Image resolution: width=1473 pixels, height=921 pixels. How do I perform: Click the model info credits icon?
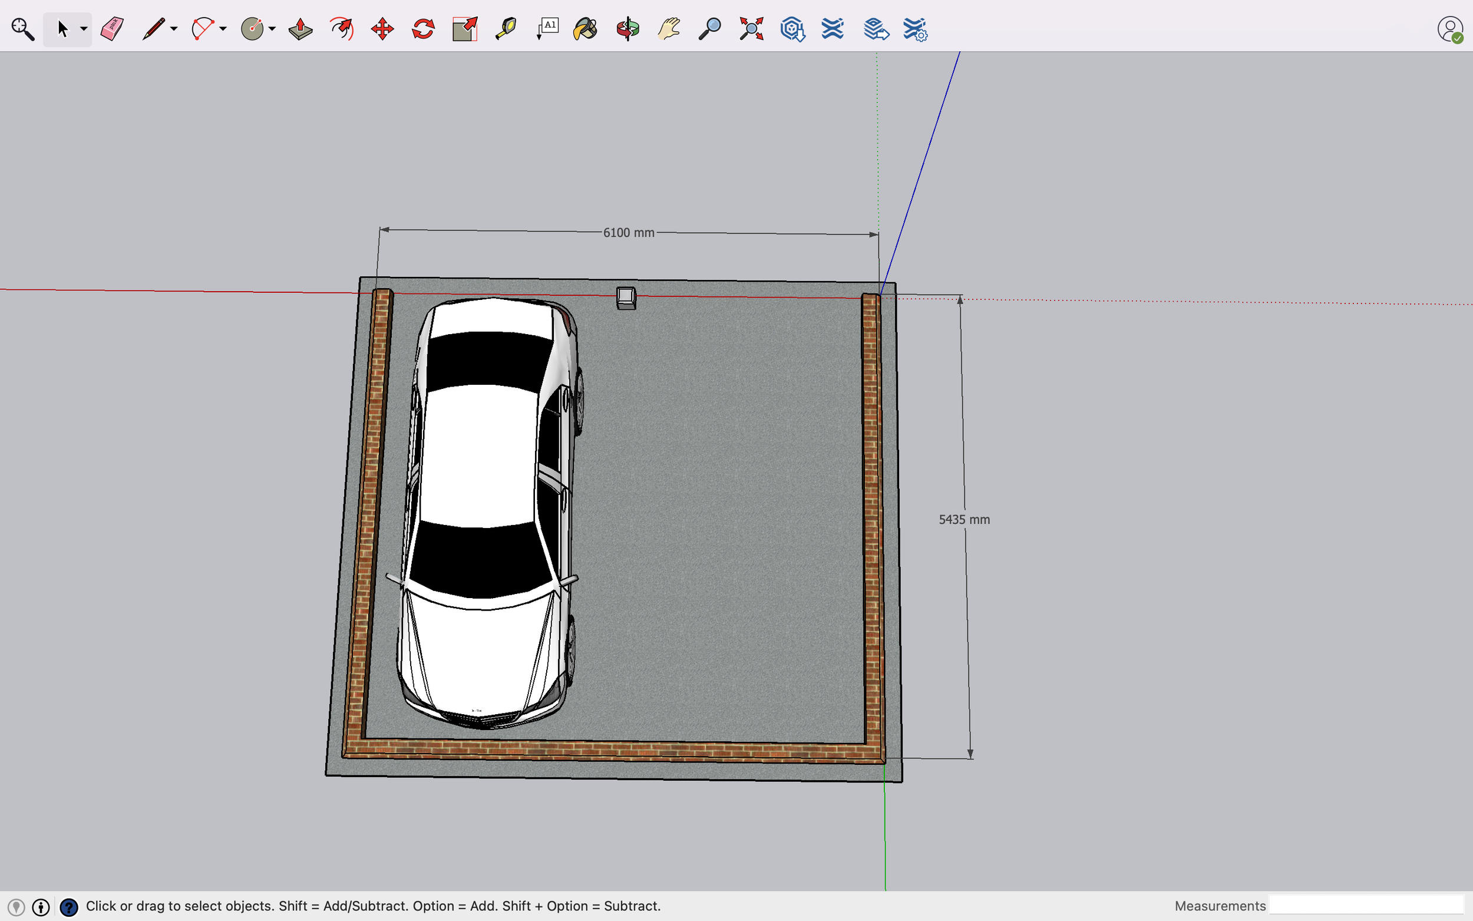[x=41, y=907]
